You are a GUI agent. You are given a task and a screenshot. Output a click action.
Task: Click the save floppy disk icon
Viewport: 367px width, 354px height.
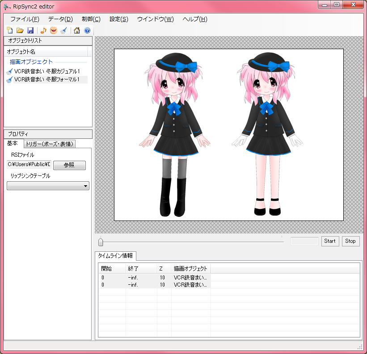(x=30, y=30)
